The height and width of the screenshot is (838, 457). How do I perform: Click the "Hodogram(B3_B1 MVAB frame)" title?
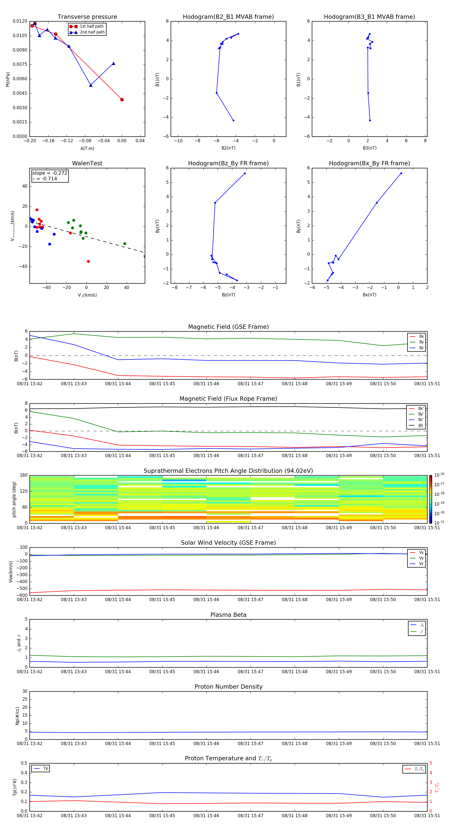[369, 17]
